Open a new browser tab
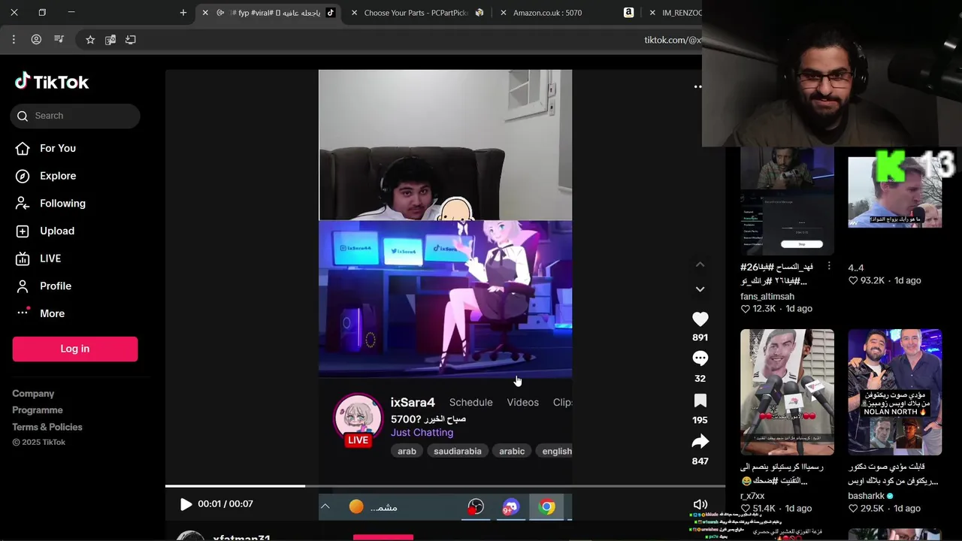Image resolution: width=962 pixels, height=541 pixels. [183, 13]
